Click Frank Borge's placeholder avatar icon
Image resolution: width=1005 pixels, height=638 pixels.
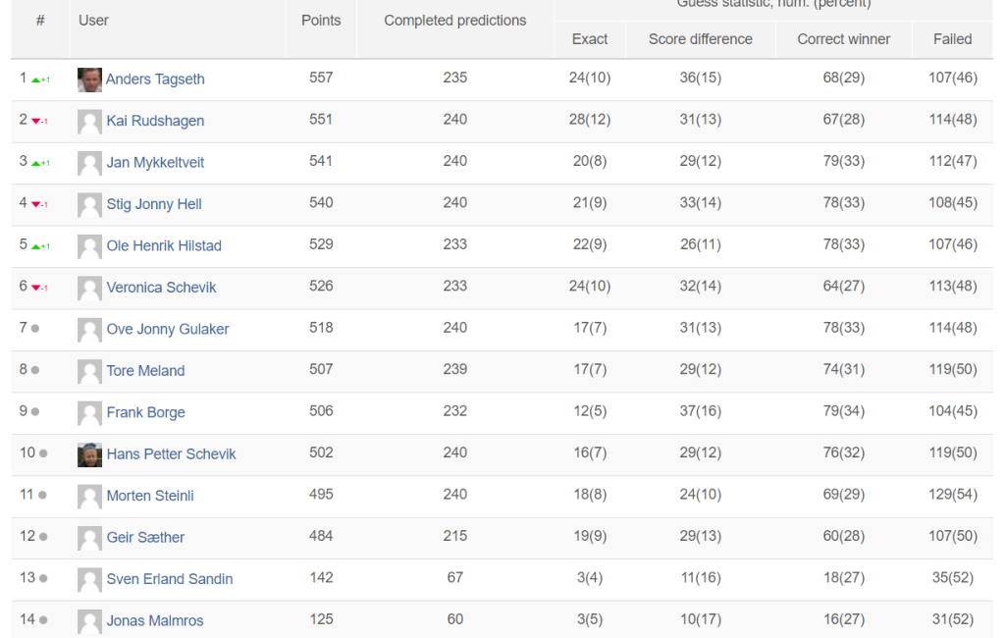point(89,413)
